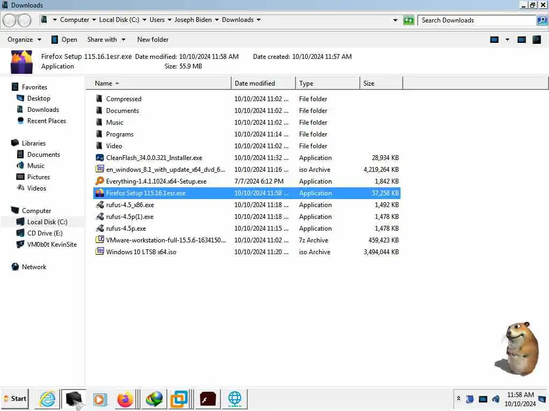The image size is (549, 411).
Task: Click the VMware 7z archive icon
Action: (x=99, y=240)
